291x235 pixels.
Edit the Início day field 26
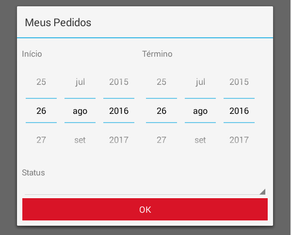[41, 111]
